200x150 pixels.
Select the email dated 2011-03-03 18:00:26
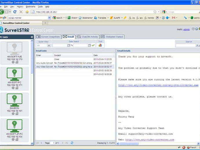(75, 74)
